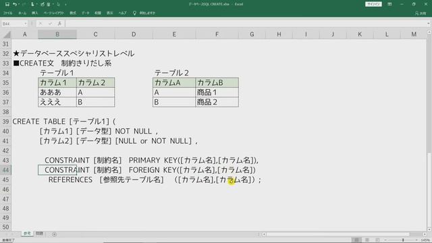Open the ページレイアウト ribbon tab
The width and height of the screenshot is (432, 243).
(x=53, y=13)
